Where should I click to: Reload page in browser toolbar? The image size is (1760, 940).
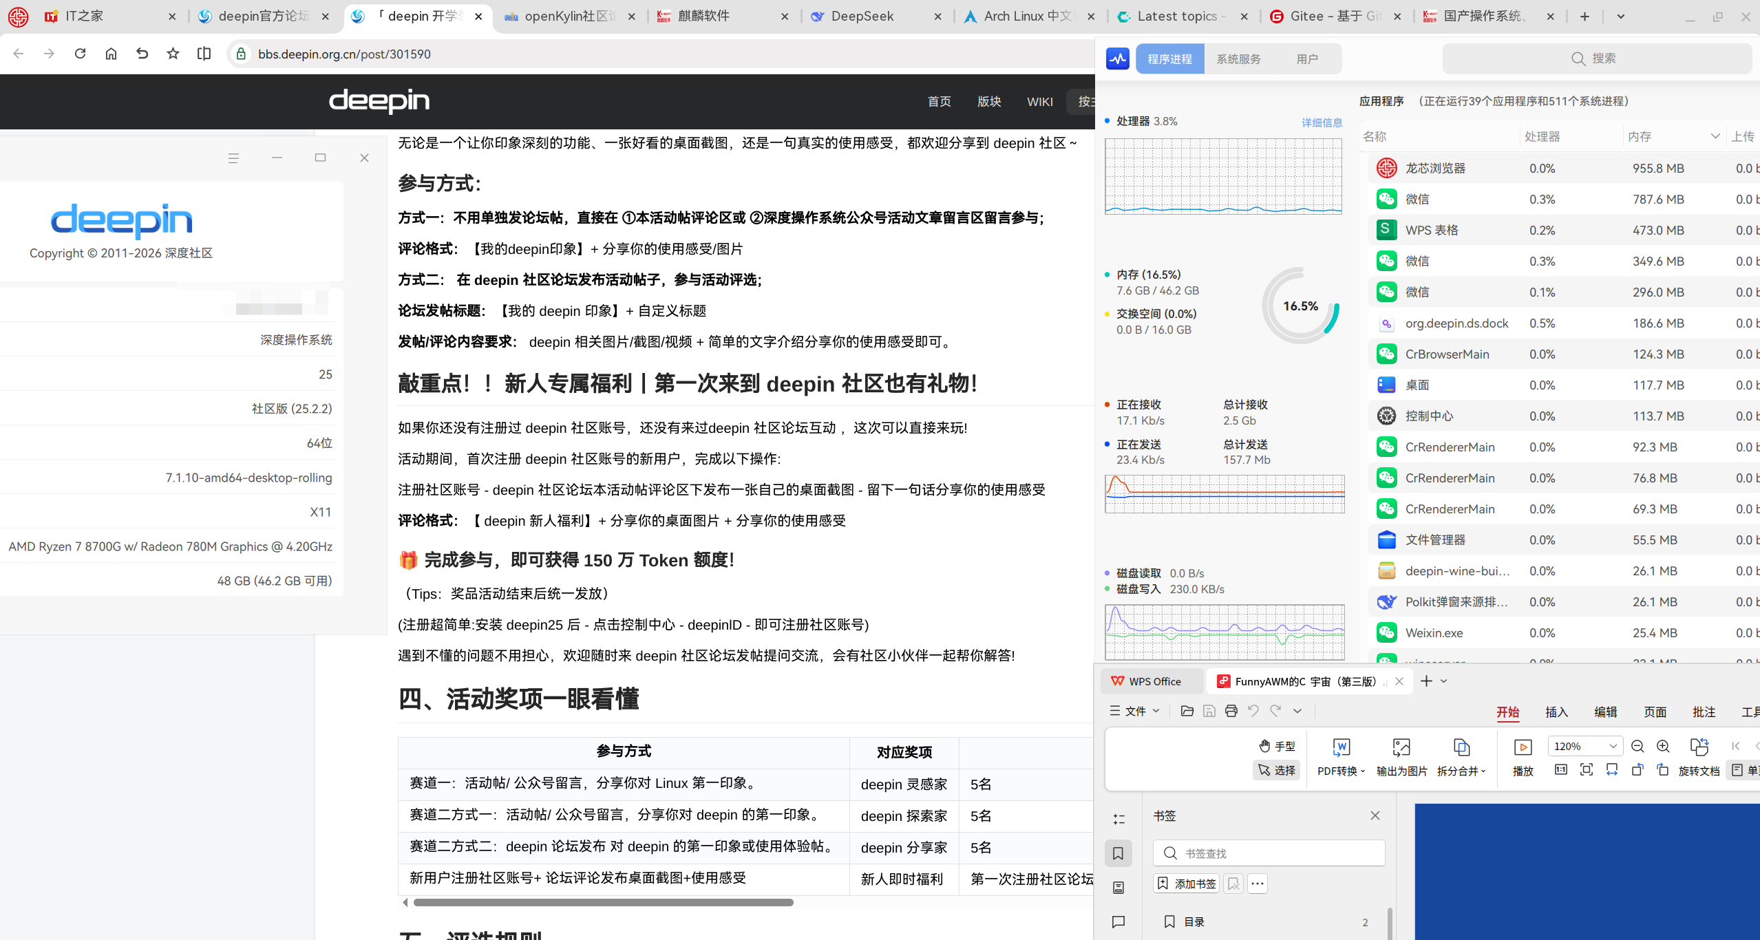(x=80, y=54)
